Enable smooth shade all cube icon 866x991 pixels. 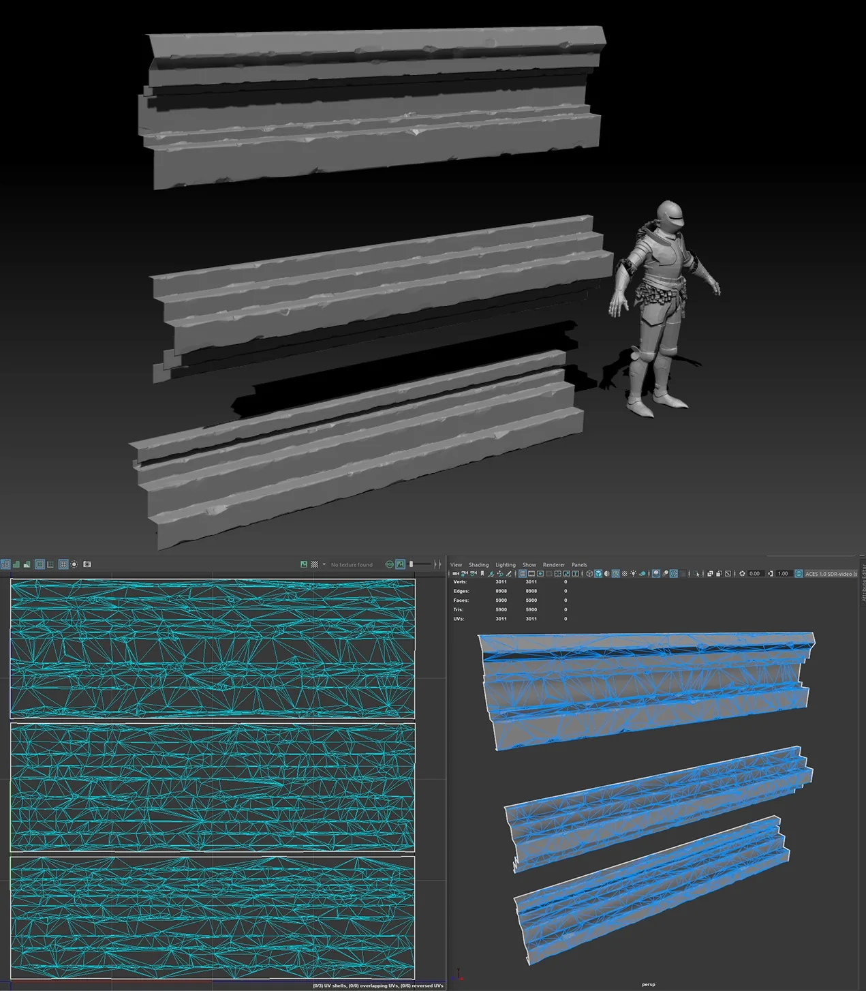(x=598, y=574)
